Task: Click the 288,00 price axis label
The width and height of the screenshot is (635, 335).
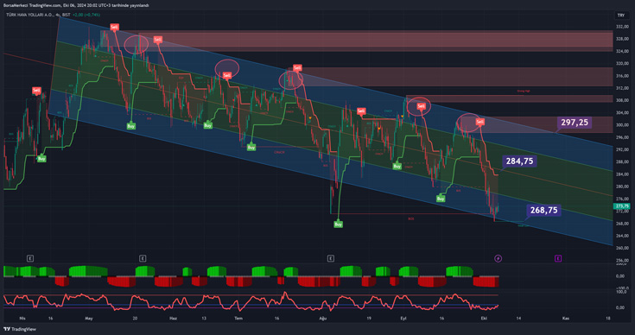Action: coord(622,161)
